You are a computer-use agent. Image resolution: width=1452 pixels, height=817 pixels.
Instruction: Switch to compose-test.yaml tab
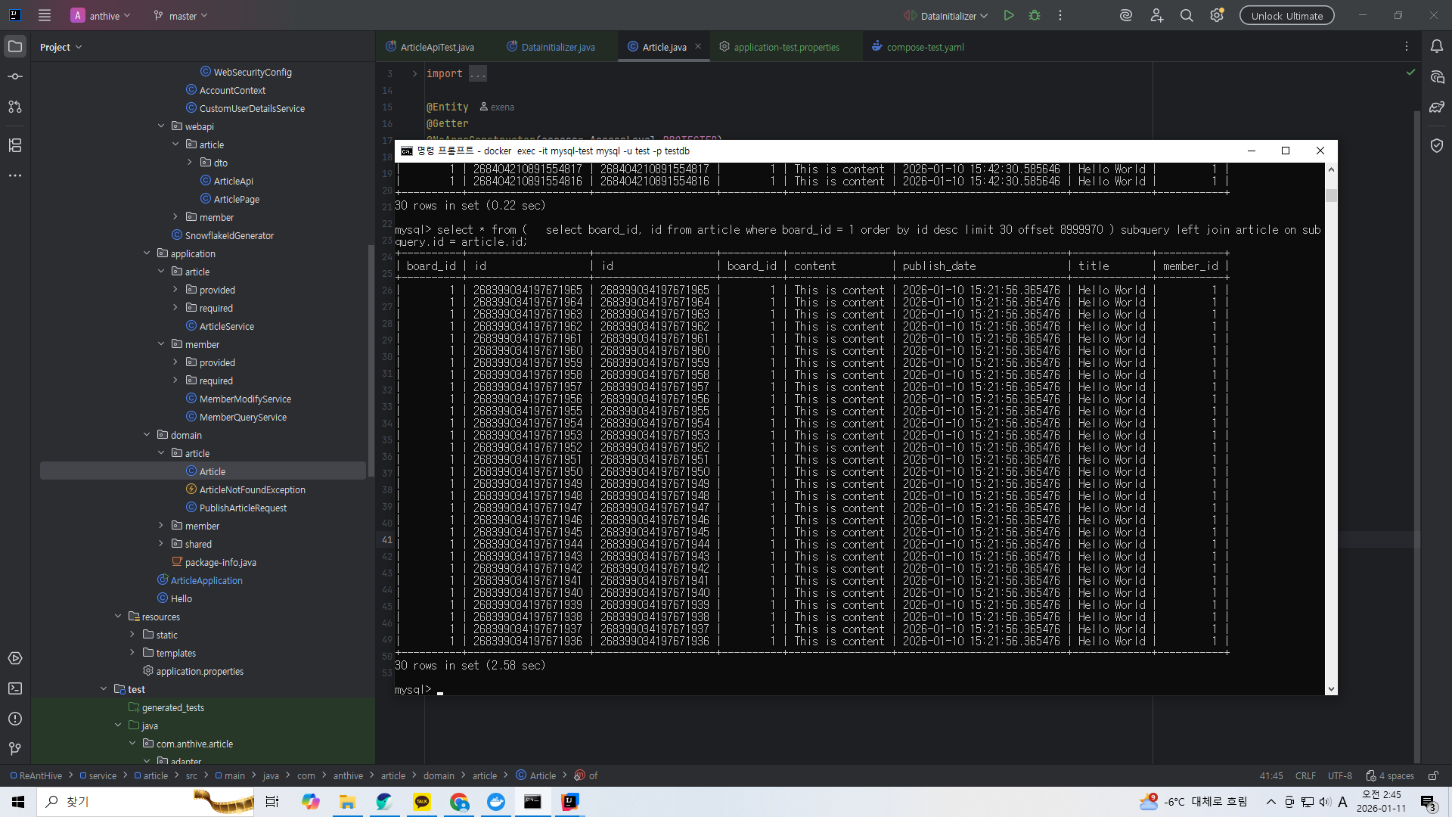pos(924,47)
